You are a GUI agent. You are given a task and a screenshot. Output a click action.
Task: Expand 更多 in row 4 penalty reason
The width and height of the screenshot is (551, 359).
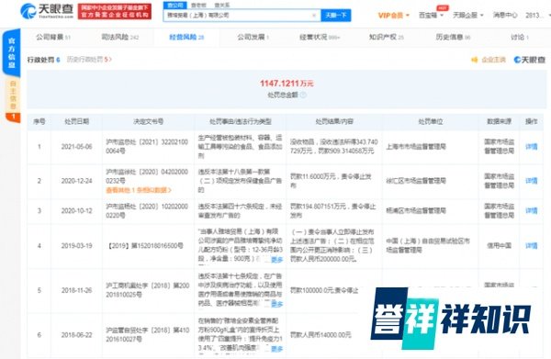point(277,260)
